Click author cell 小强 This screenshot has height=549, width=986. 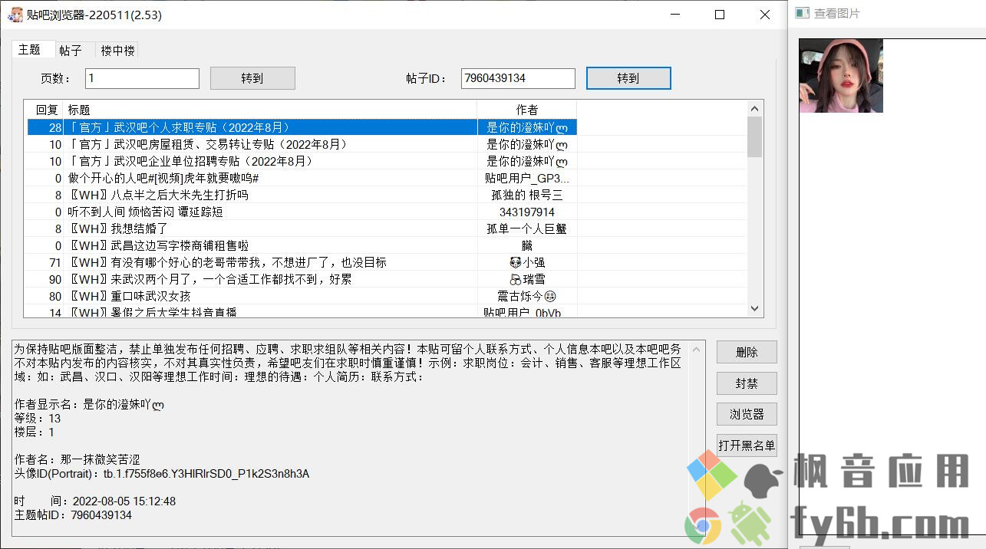coord(526,262)
